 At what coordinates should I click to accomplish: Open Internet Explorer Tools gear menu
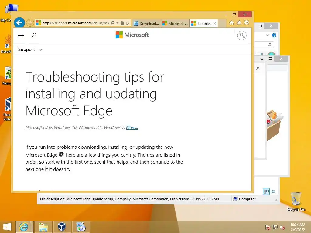click(x=247, y=23)
